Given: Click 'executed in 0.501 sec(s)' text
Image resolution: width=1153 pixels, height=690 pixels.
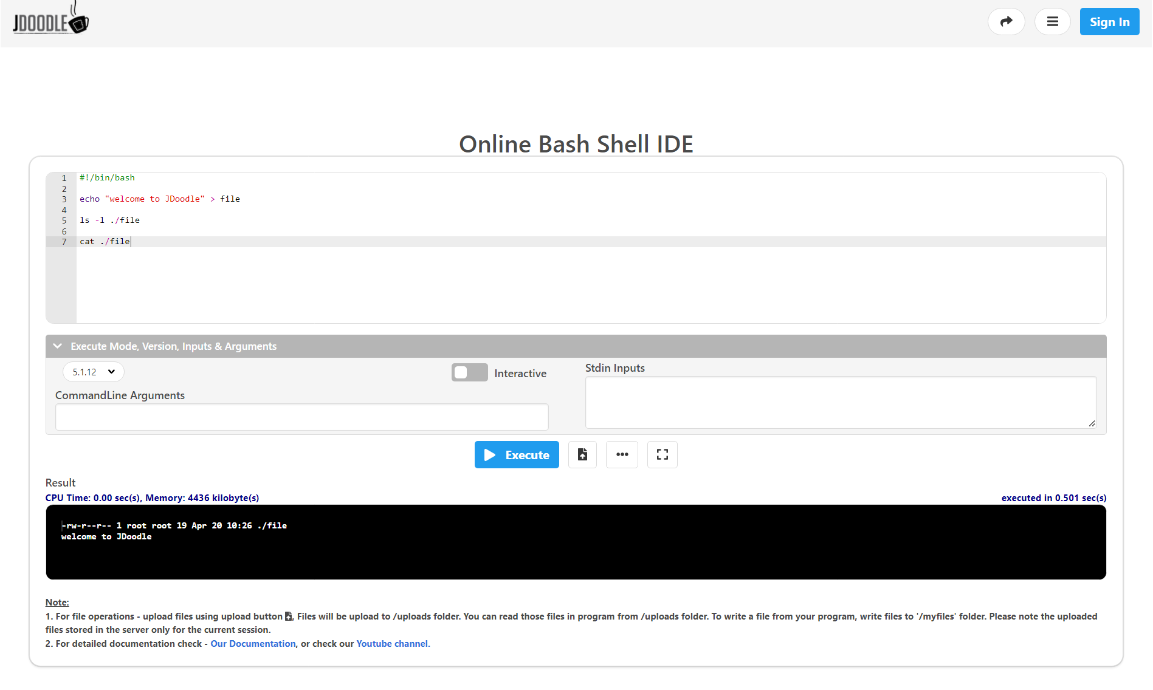Looking at the screenshot, I should (x=1054, y=498).
